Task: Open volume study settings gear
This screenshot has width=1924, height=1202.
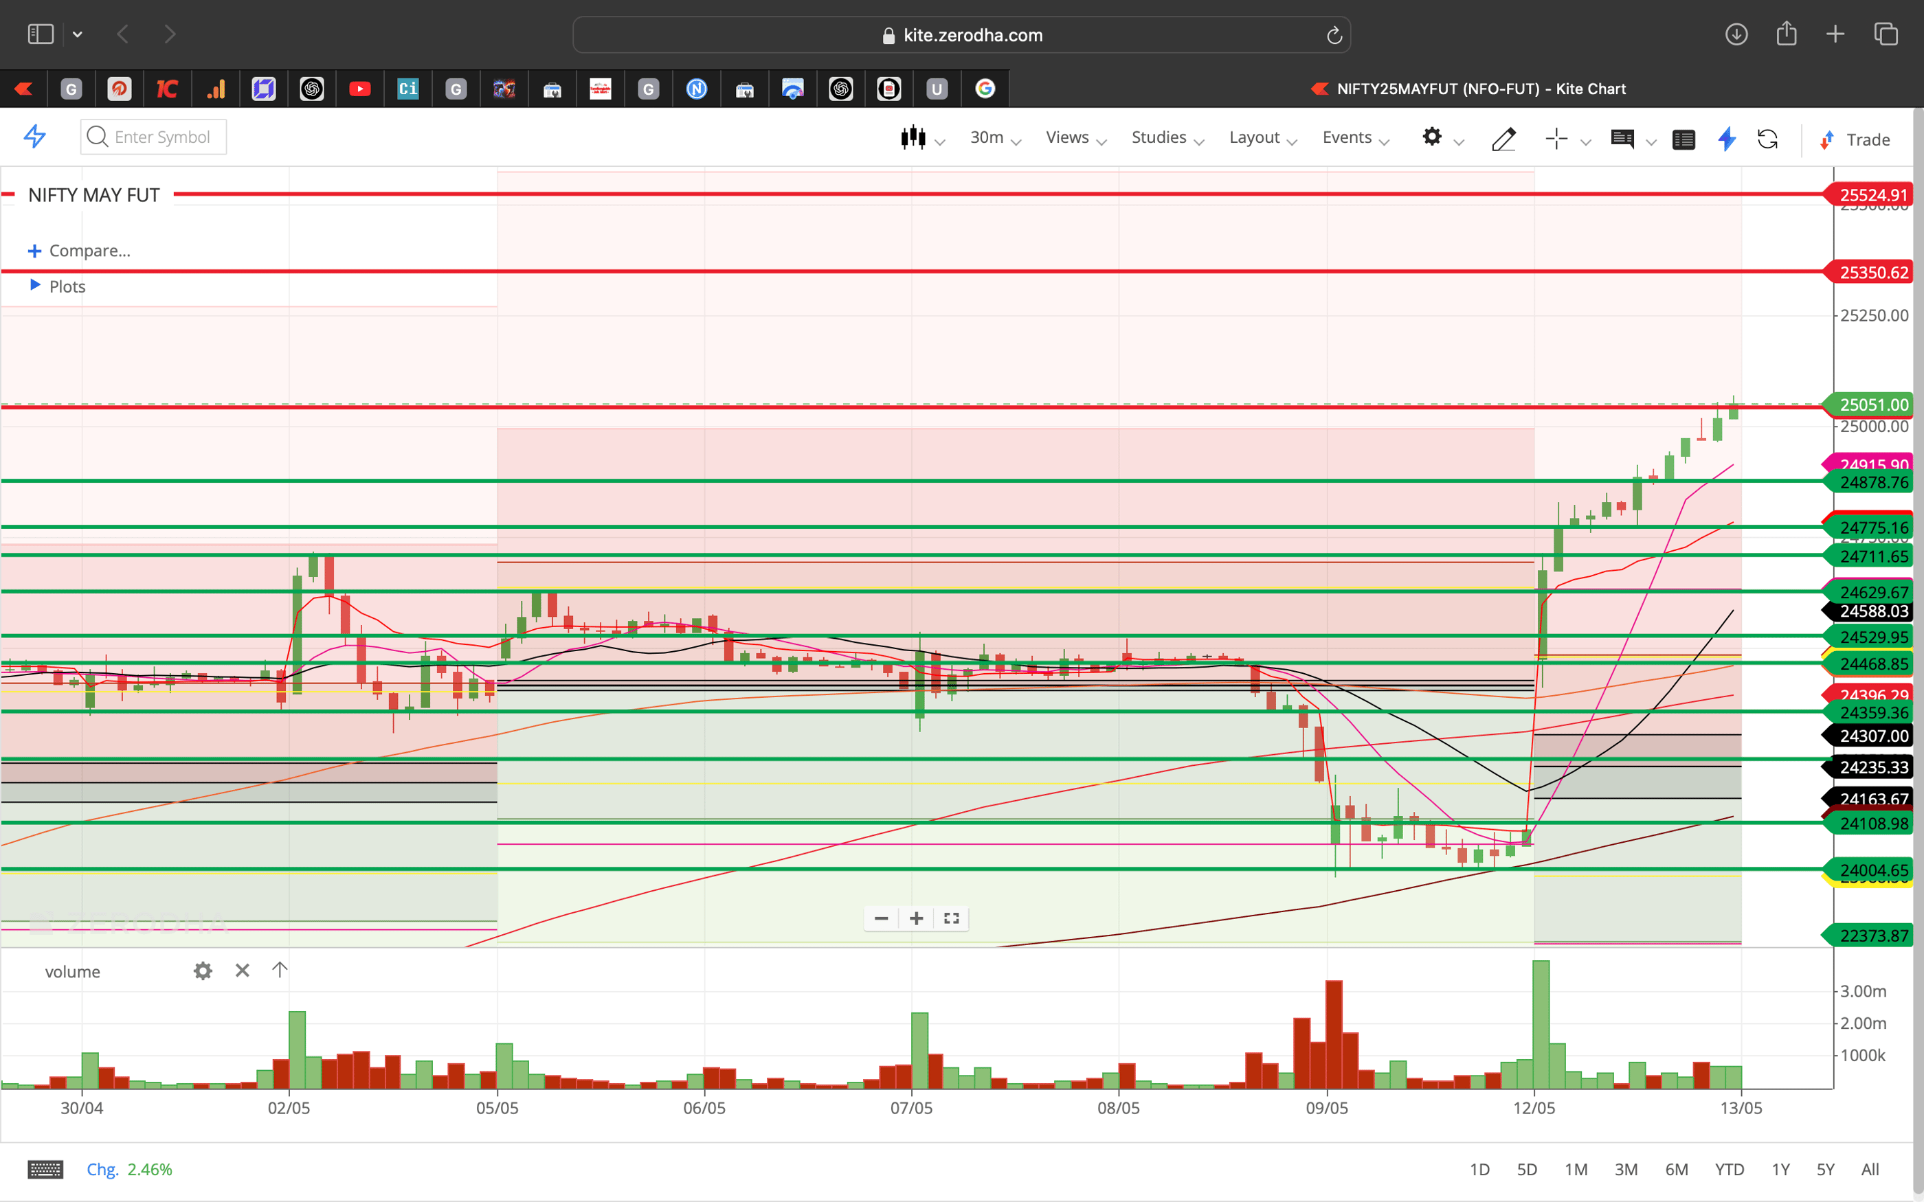Action: pos(203,971)
